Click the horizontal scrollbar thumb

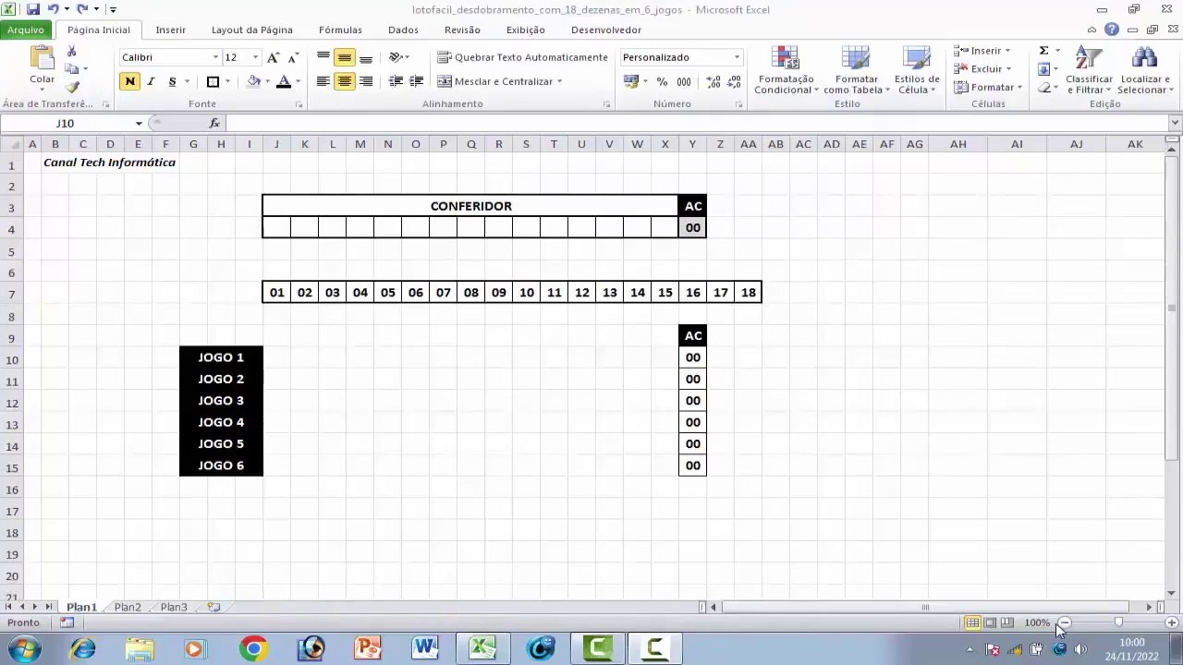pos(924,607)
